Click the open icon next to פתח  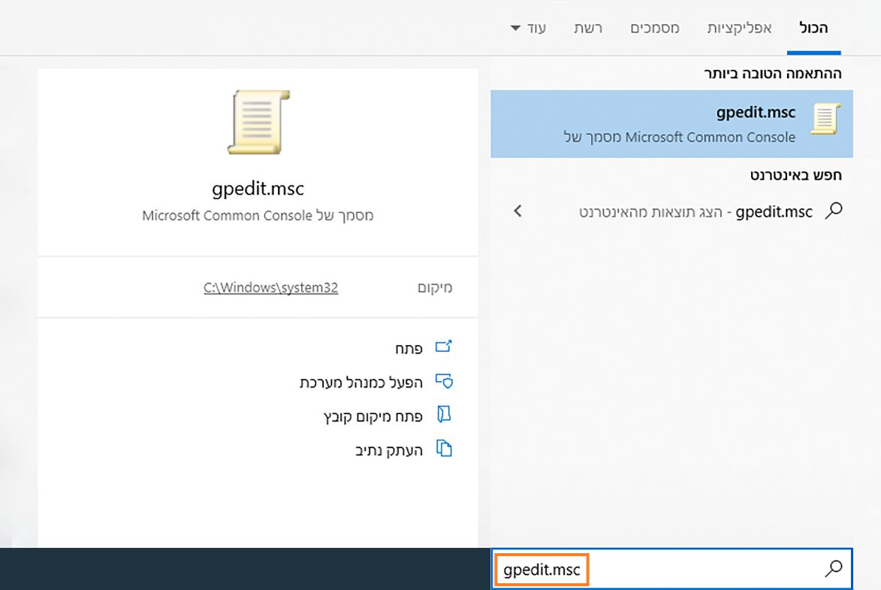click(x=444, y=347)
